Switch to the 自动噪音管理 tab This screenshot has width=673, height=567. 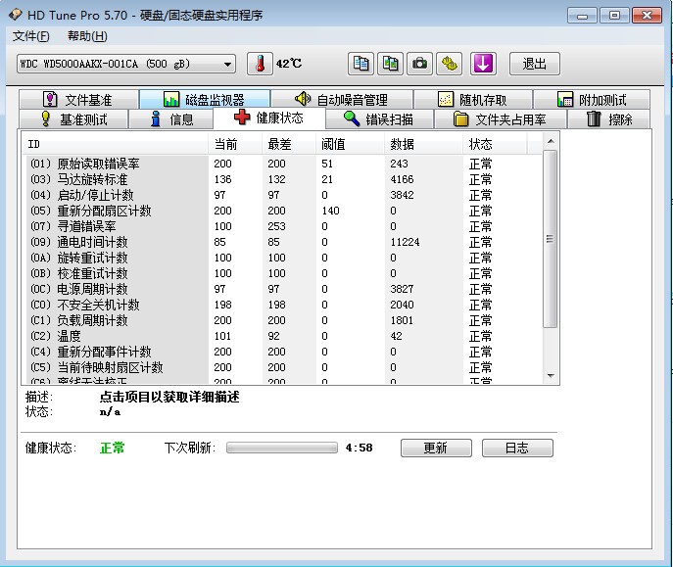(342, 100)
